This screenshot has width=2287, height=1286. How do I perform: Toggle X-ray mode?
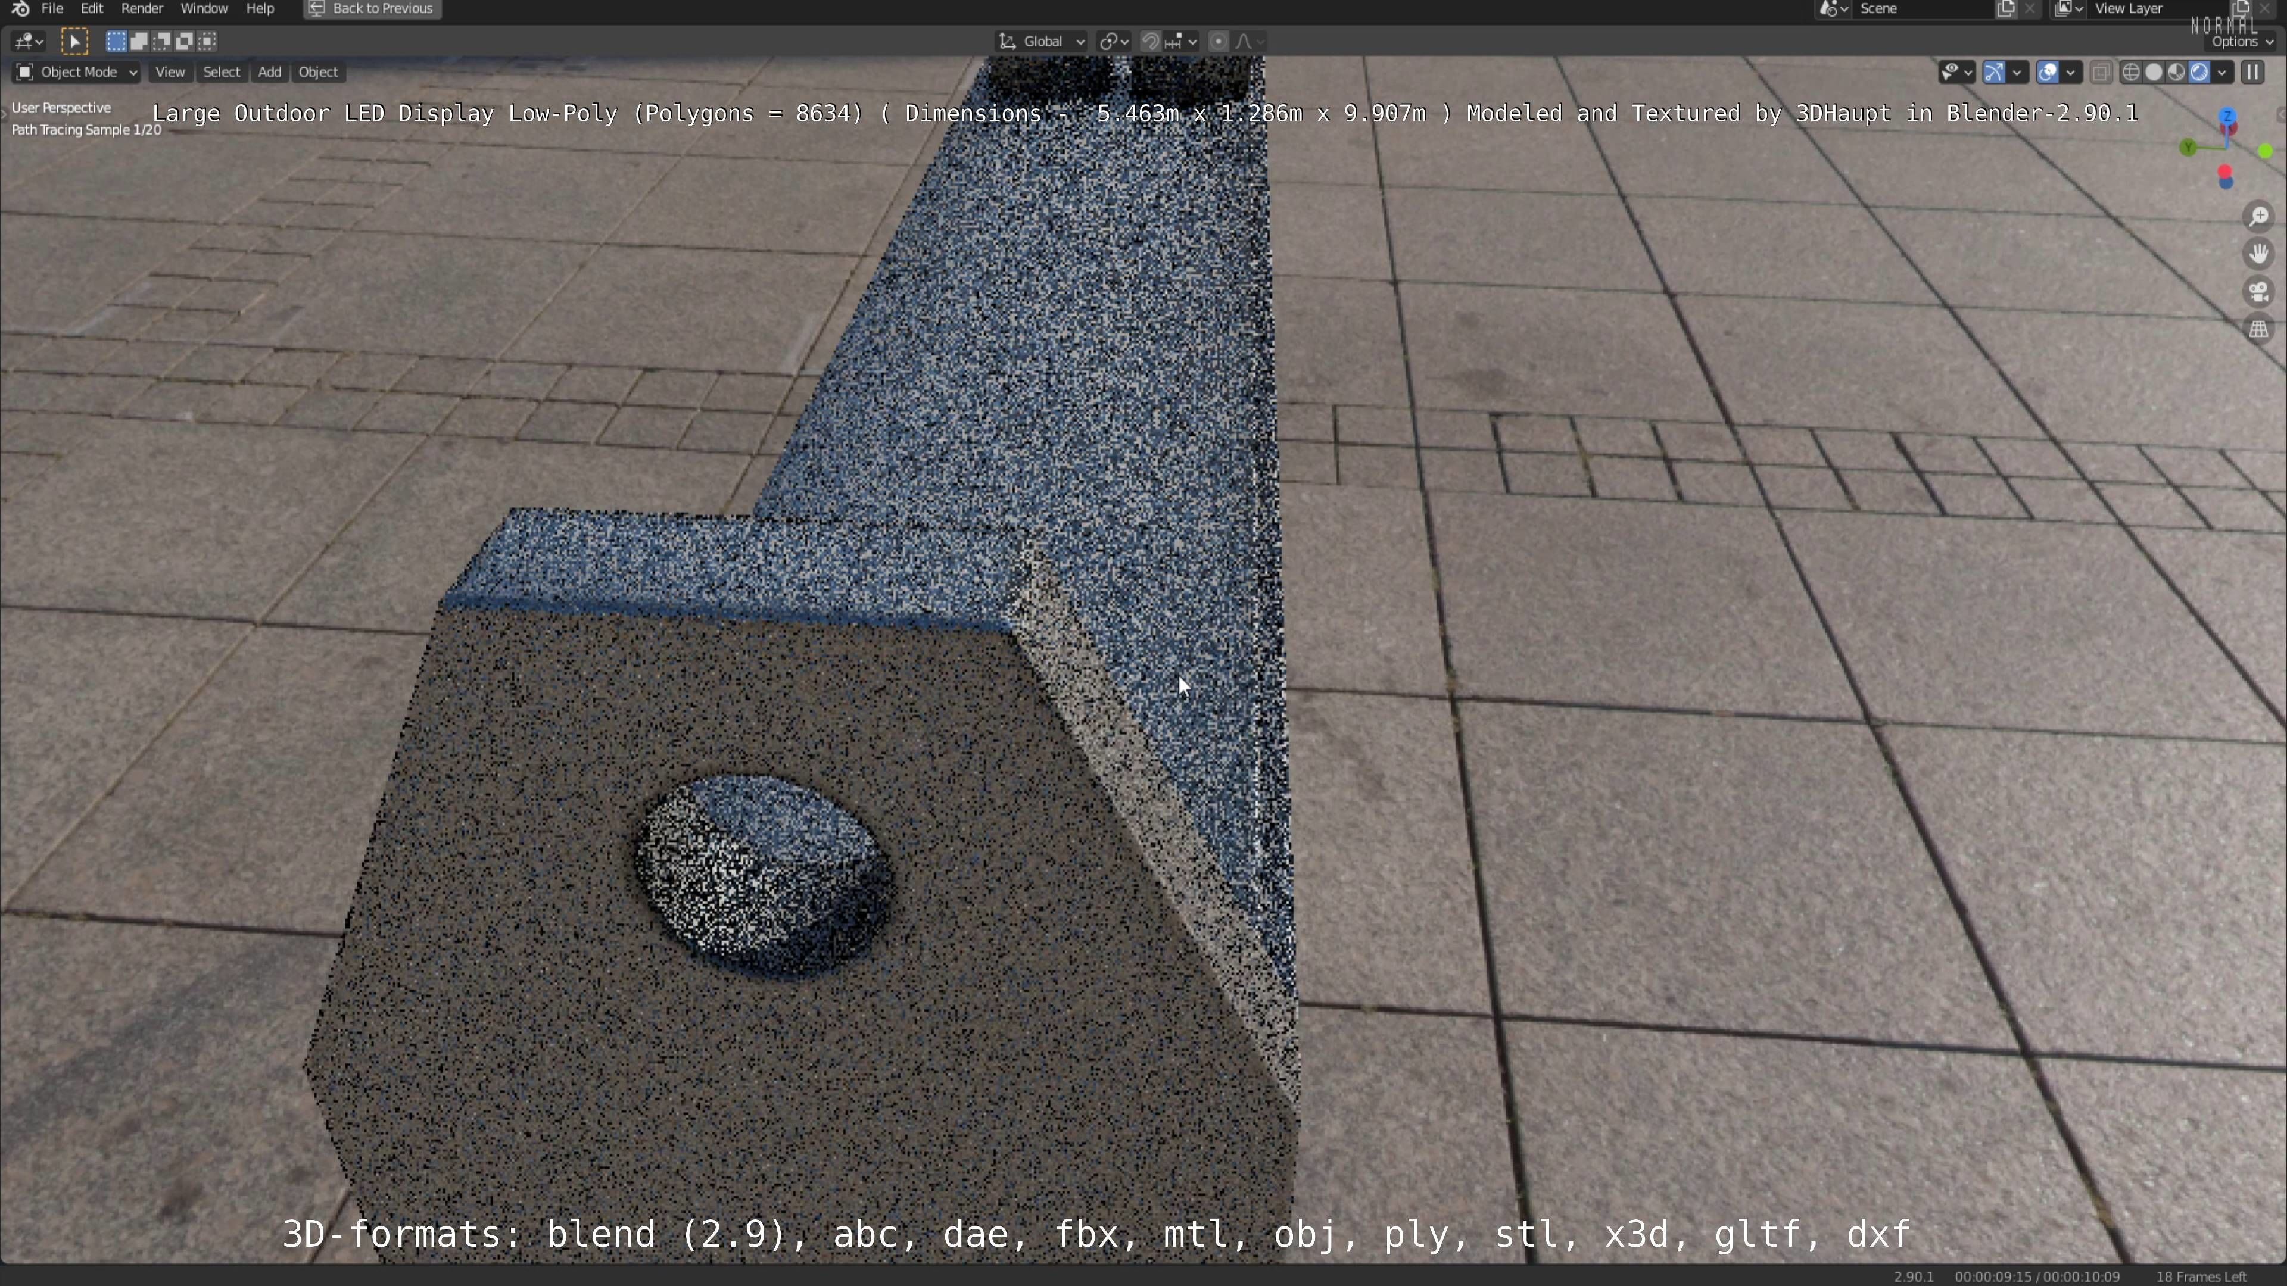tap(2101, 72)
